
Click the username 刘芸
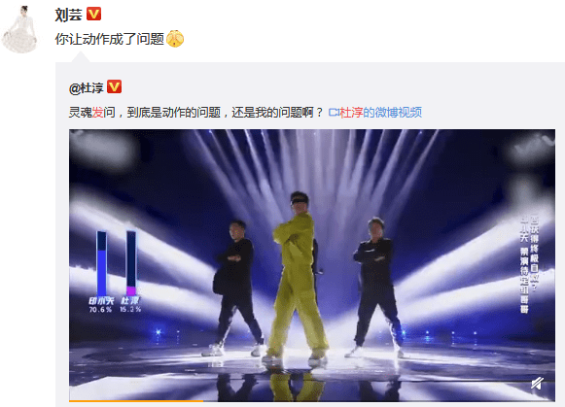click(68, 15)
